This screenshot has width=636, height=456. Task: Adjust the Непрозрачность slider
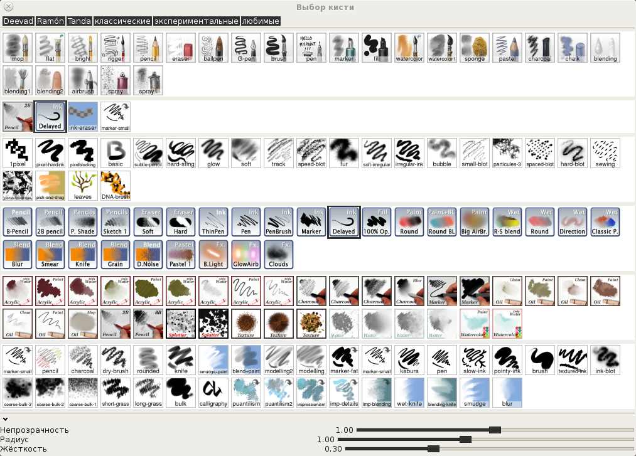494,430
